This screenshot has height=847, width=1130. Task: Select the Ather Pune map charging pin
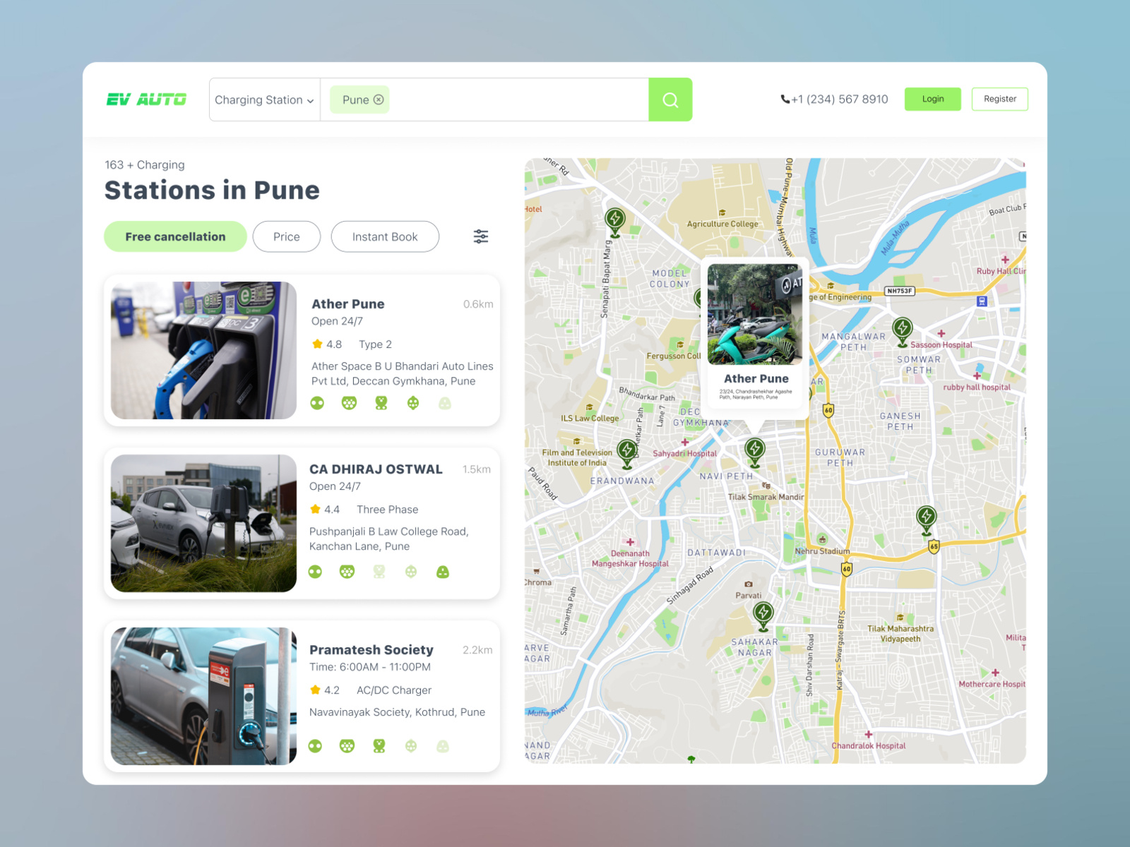pyautogui.click(x=755, y=447)
